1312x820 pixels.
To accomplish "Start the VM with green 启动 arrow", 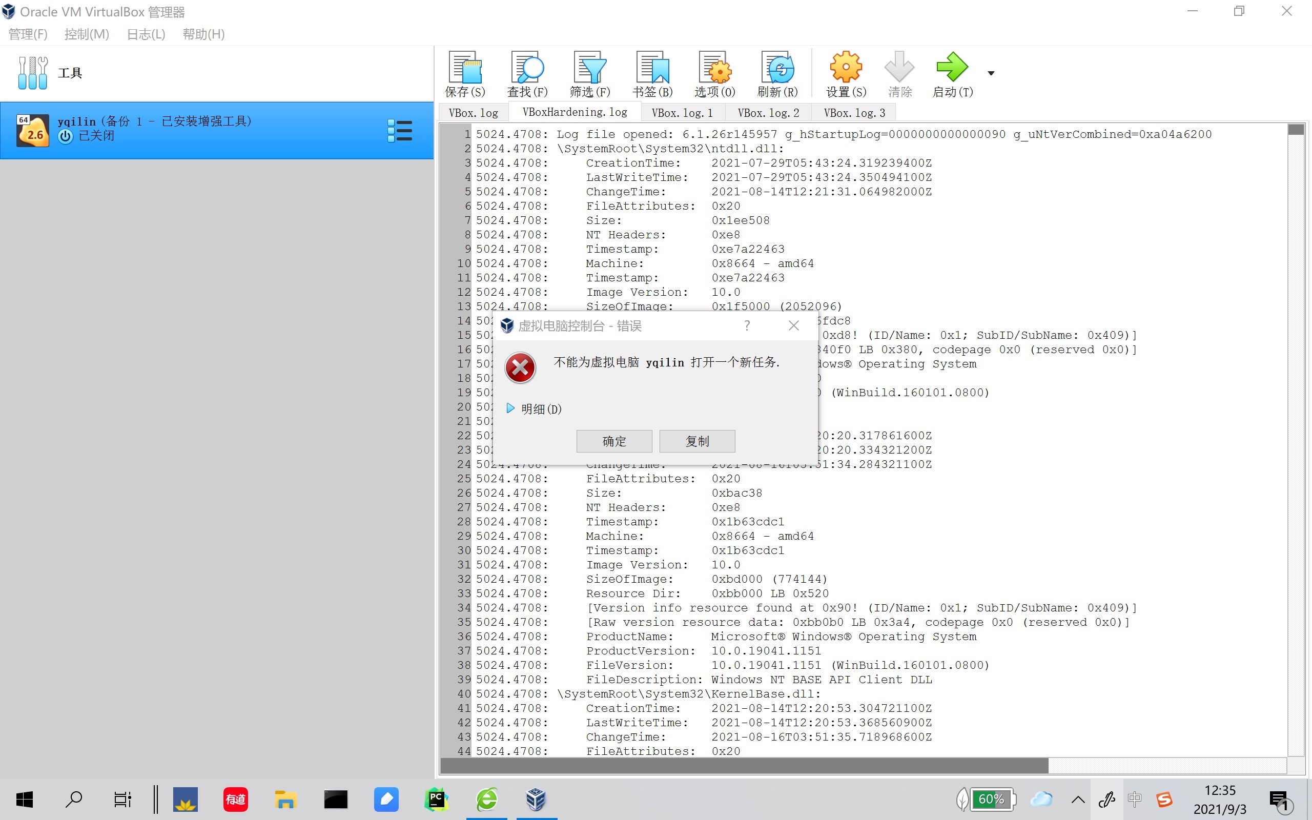I will coord(952,74).
